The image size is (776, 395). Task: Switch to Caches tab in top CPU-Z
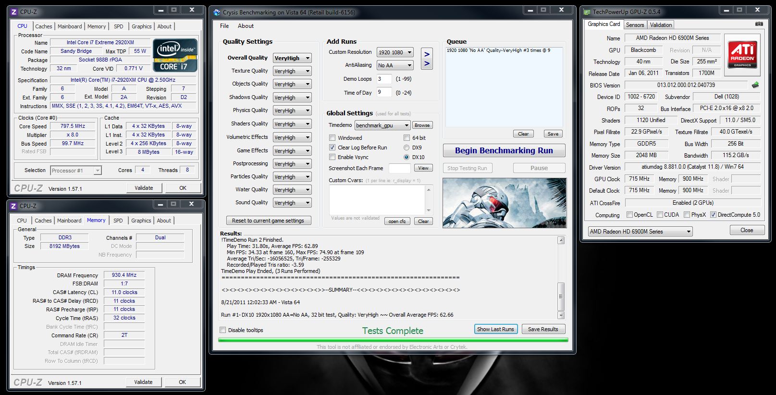pyautogui.click(x=43, y=26)
